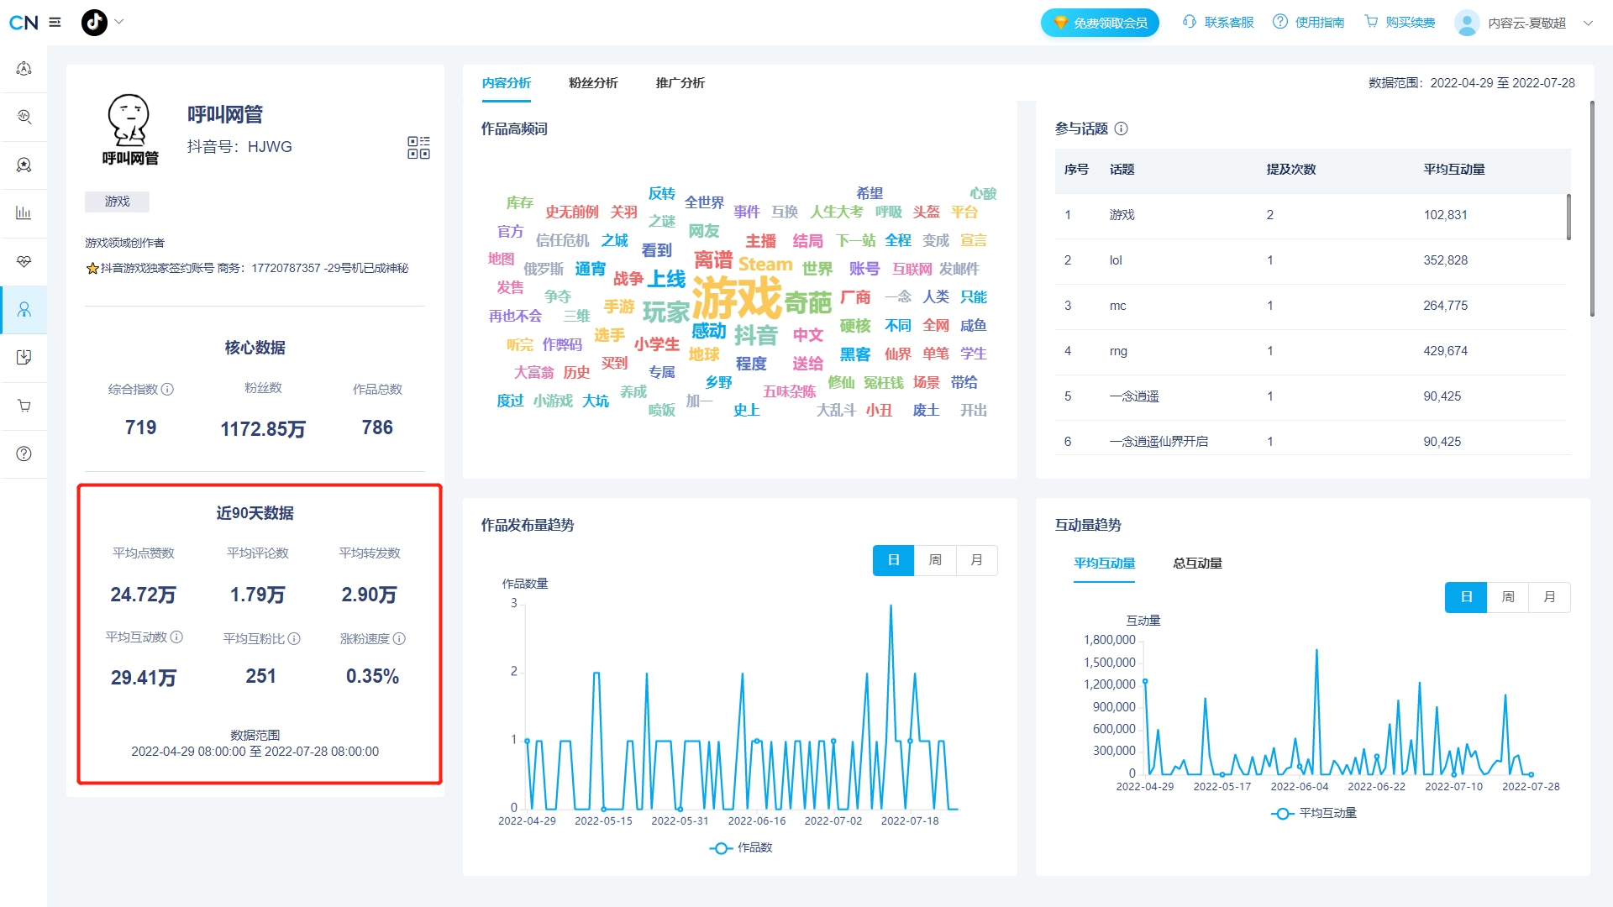
Task: Open the help question mark sidebar icon
Action: tap(24, 453)
